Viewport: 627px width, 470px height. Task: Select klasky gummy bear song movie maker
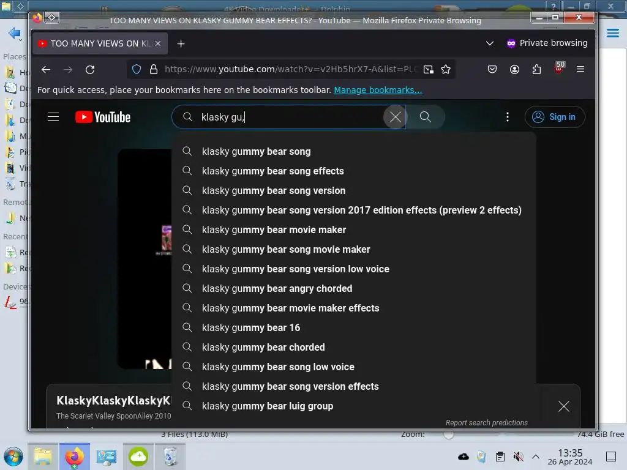(353, 250)
